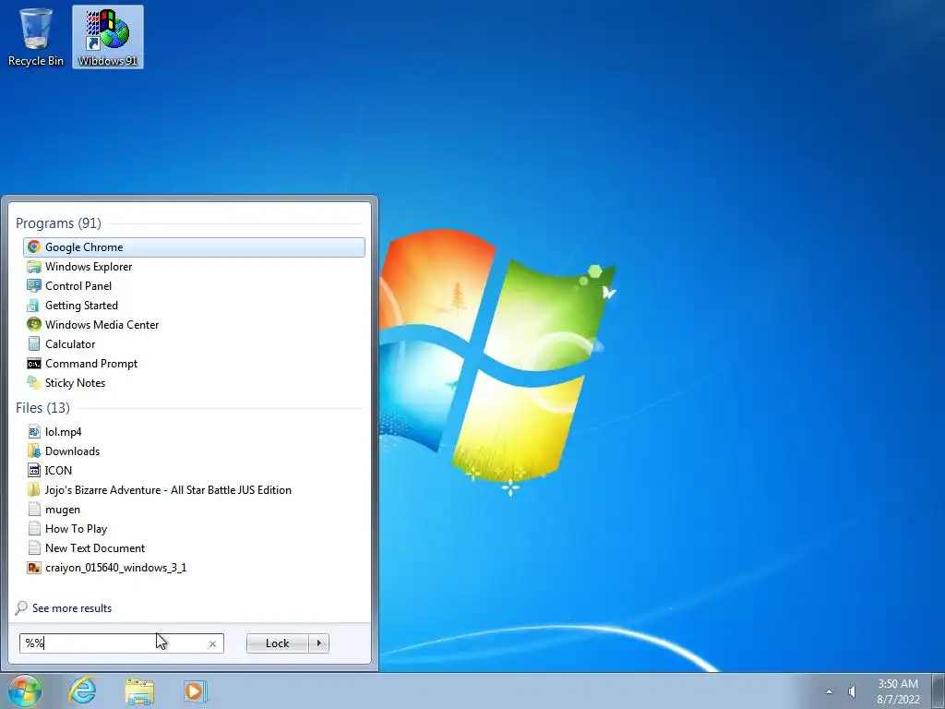Click the Windows Media Center icon
945x709 pixels.
[x=34, y=324]
